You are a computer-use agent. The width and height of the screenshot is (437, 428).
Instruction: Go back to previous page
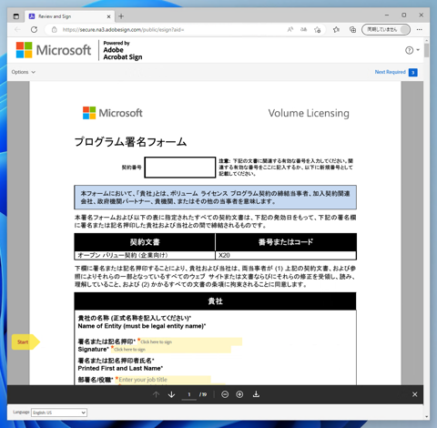(17, 30)
